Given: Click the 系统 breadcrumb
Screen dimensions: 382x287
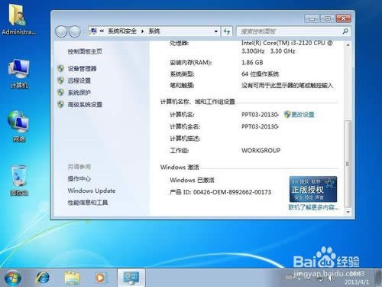Looking at the screenshot, I should click(154, 31).
